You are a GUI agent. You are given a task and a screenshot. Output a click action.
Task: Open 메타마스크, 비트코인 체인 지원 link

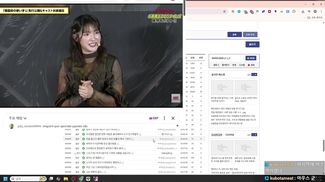[224, 169]
